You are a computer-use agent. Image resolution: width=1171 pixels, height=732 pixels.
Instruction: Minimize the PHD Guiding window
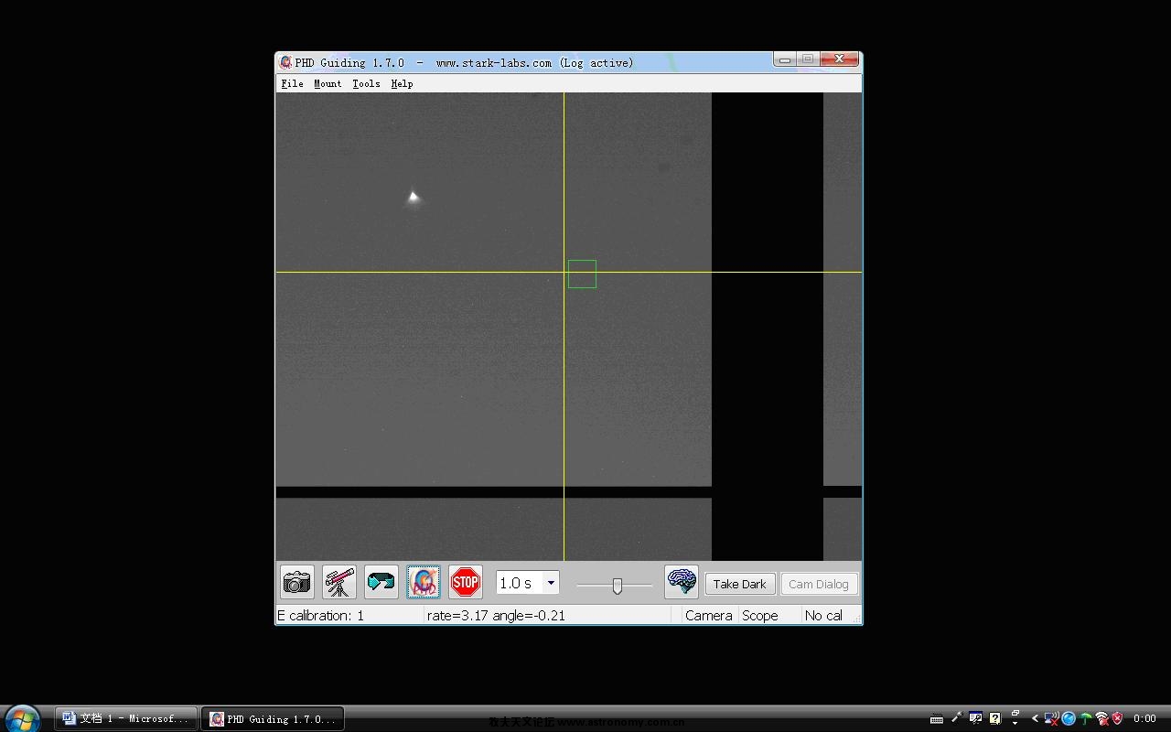click(x=784, y=59)
